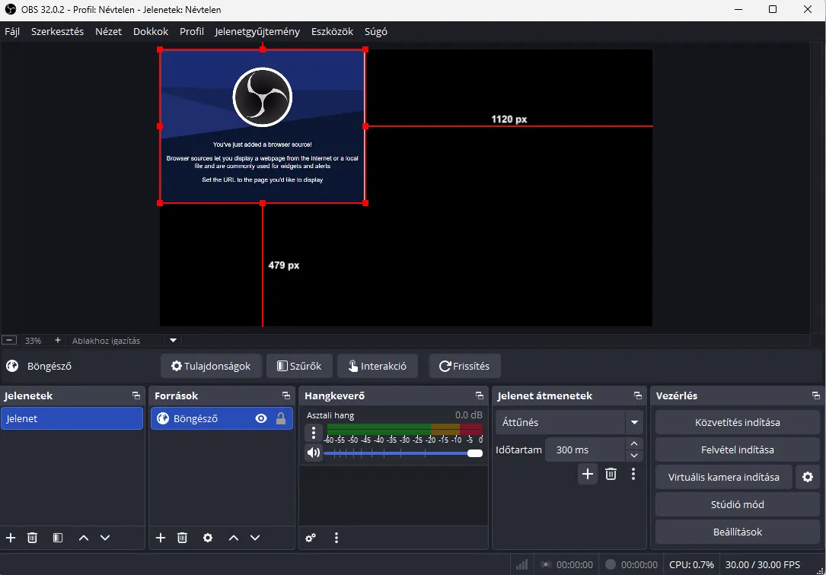This screenshot has height=575, width=826.
Task: Increase Időtartam with the up arrow
Action: pos(634,443)
